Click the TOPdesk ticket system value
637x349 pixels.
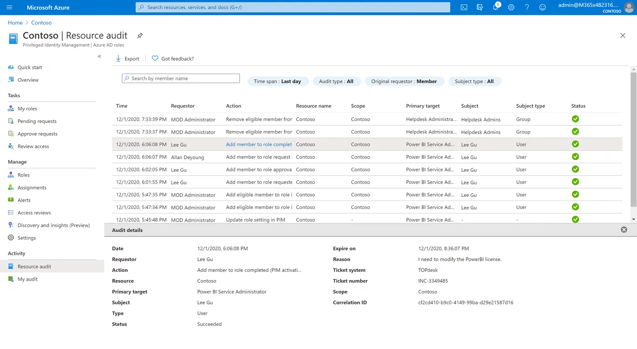click(x=427, y=270)
